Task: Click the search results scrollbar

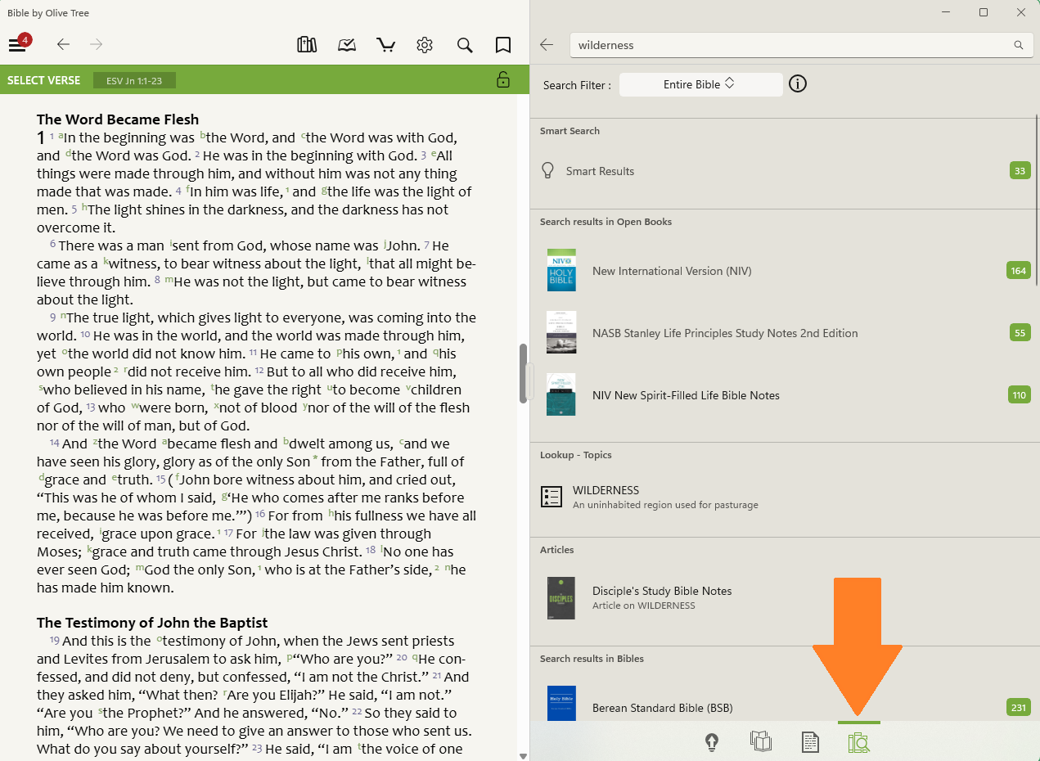Action: 1038,200
